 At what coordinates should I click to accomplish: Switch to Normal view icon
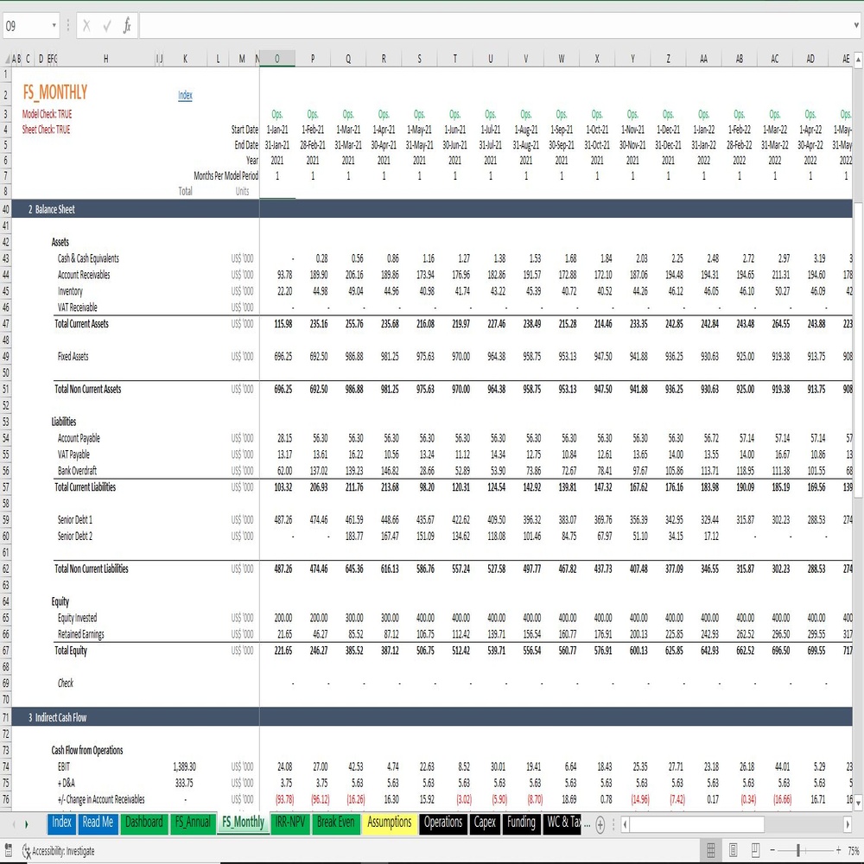pos(711,849)
